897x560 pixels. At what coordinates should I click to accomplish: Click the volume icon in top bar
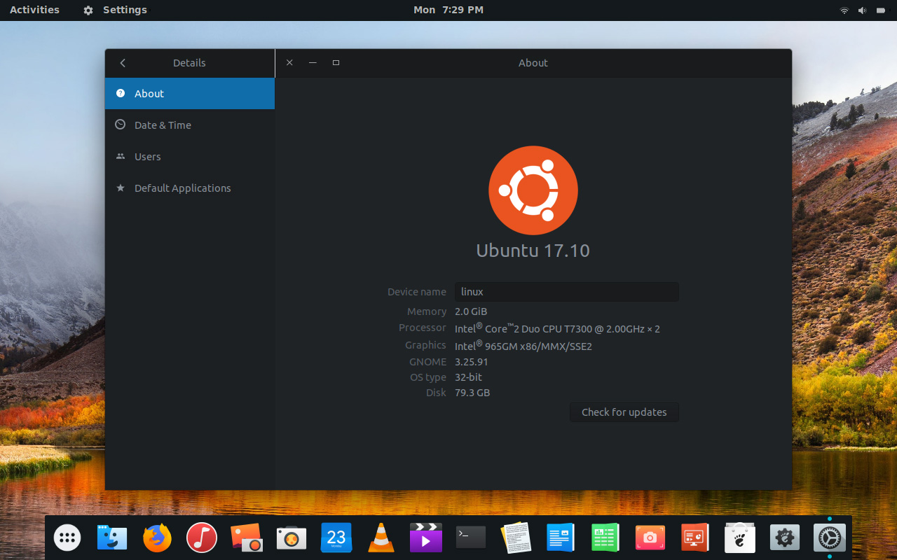[x=862, y=10]
